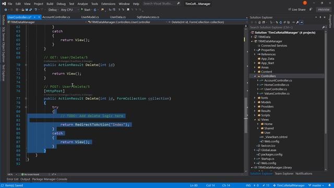Open the Error List tab
Viewport: 334px width, 188px height.
coord(13,179)
